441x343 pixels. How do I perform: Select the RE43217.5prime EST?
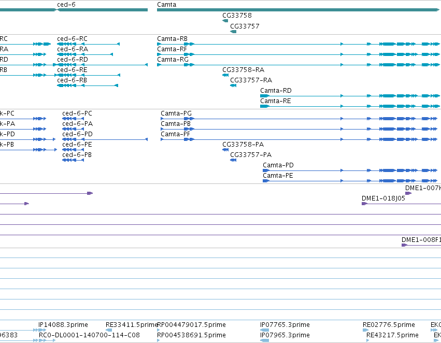(392, 335)
